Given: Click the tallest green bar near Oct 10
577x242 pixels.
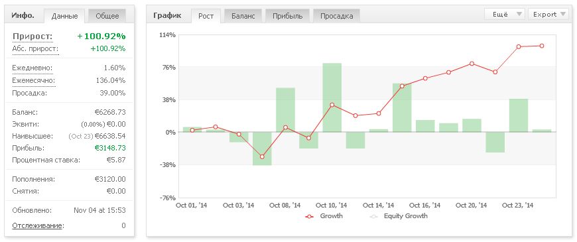Looking at the screenshot, I should [332, 97].
